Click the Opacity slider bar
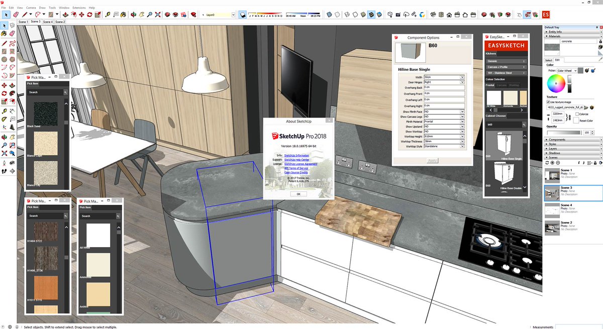Screen dimensions: 603x329 (x=564, y=133)
